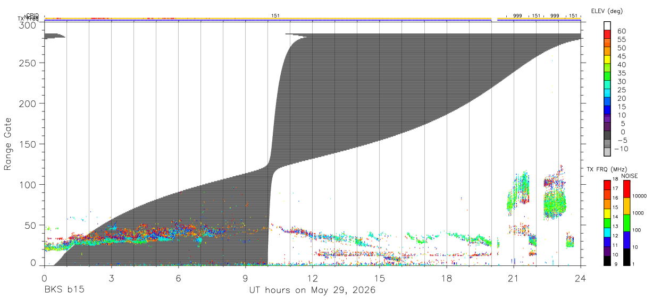
Task: Click the '9' hour tick label
Action: [x=245, y=277]
